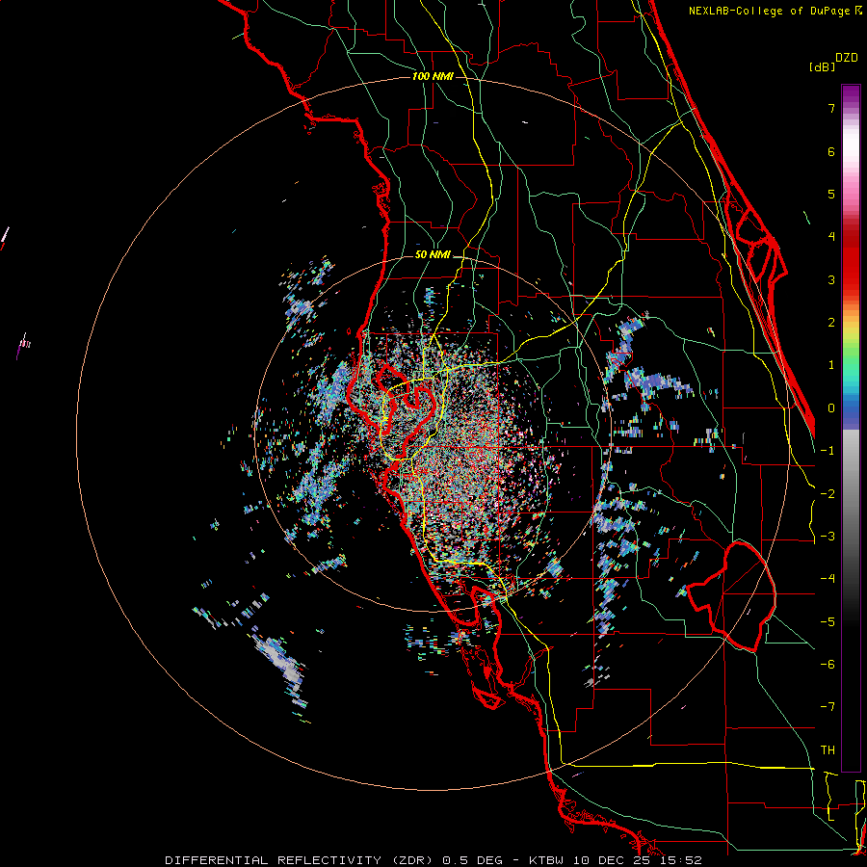
Task: Click the 2 value on the color scale
Action: [831, 323]
